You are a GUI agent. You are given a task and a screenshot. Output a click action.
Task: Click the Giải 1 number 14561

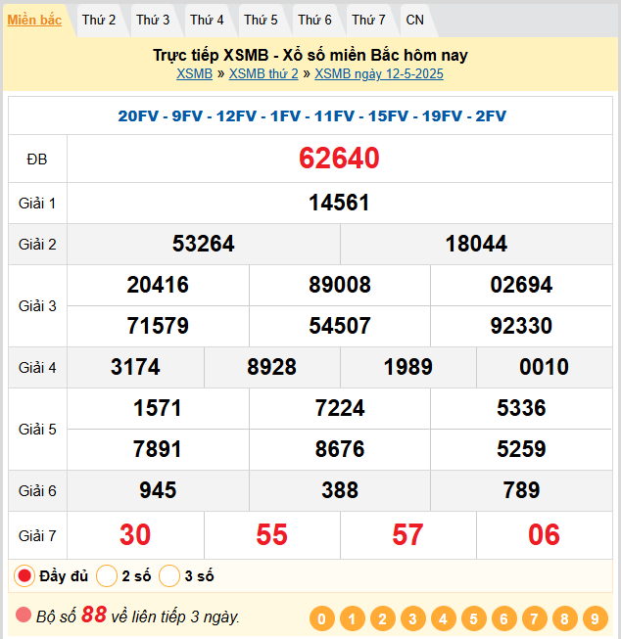click(x=339, y=203)
